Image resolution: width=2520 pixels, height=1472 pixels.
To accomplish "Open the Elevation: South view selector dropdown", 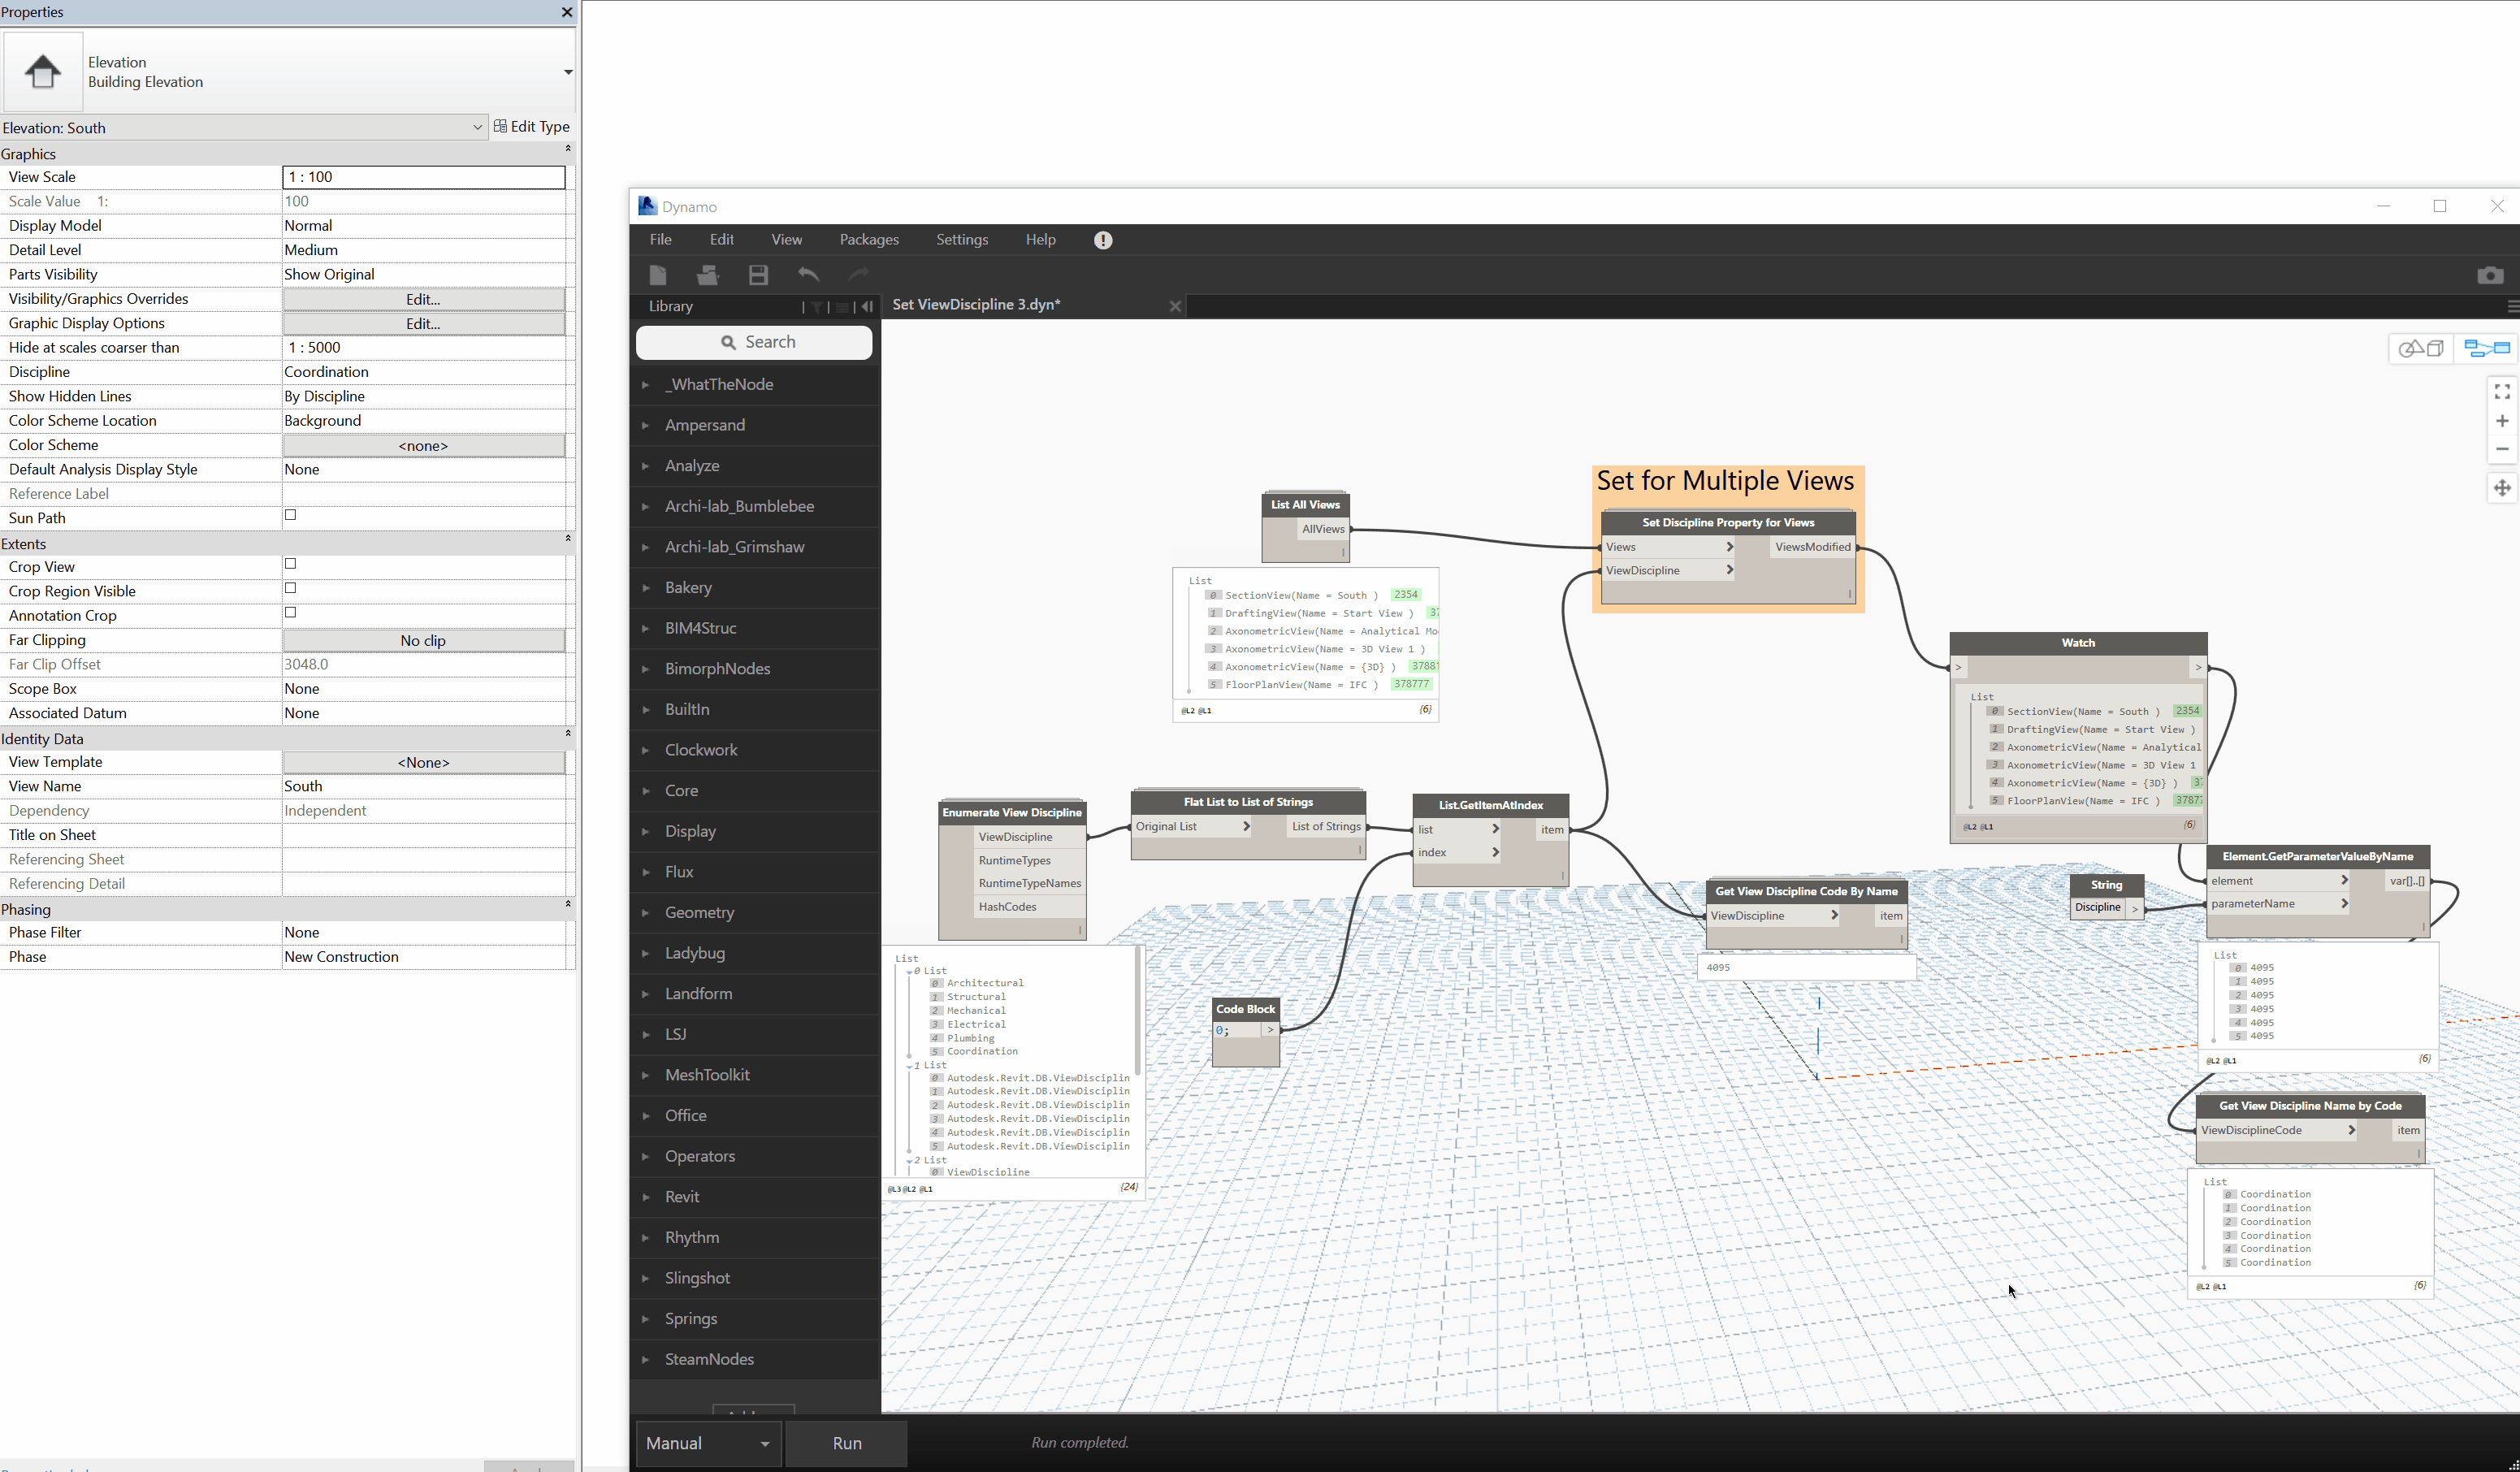I will coord(477,128).
